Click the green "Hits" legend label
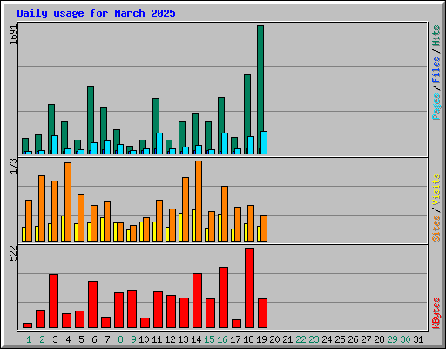This screenshot has height=349, width=446. [x=436, y=36]
